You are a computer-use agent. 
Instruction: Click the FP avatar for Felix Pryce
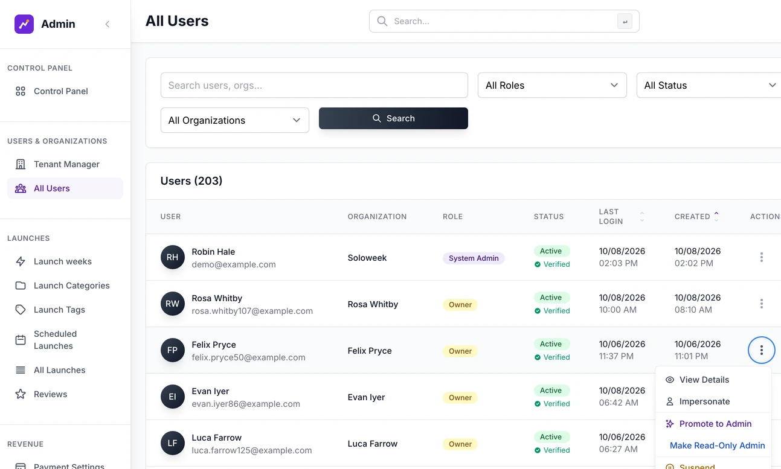172,350
